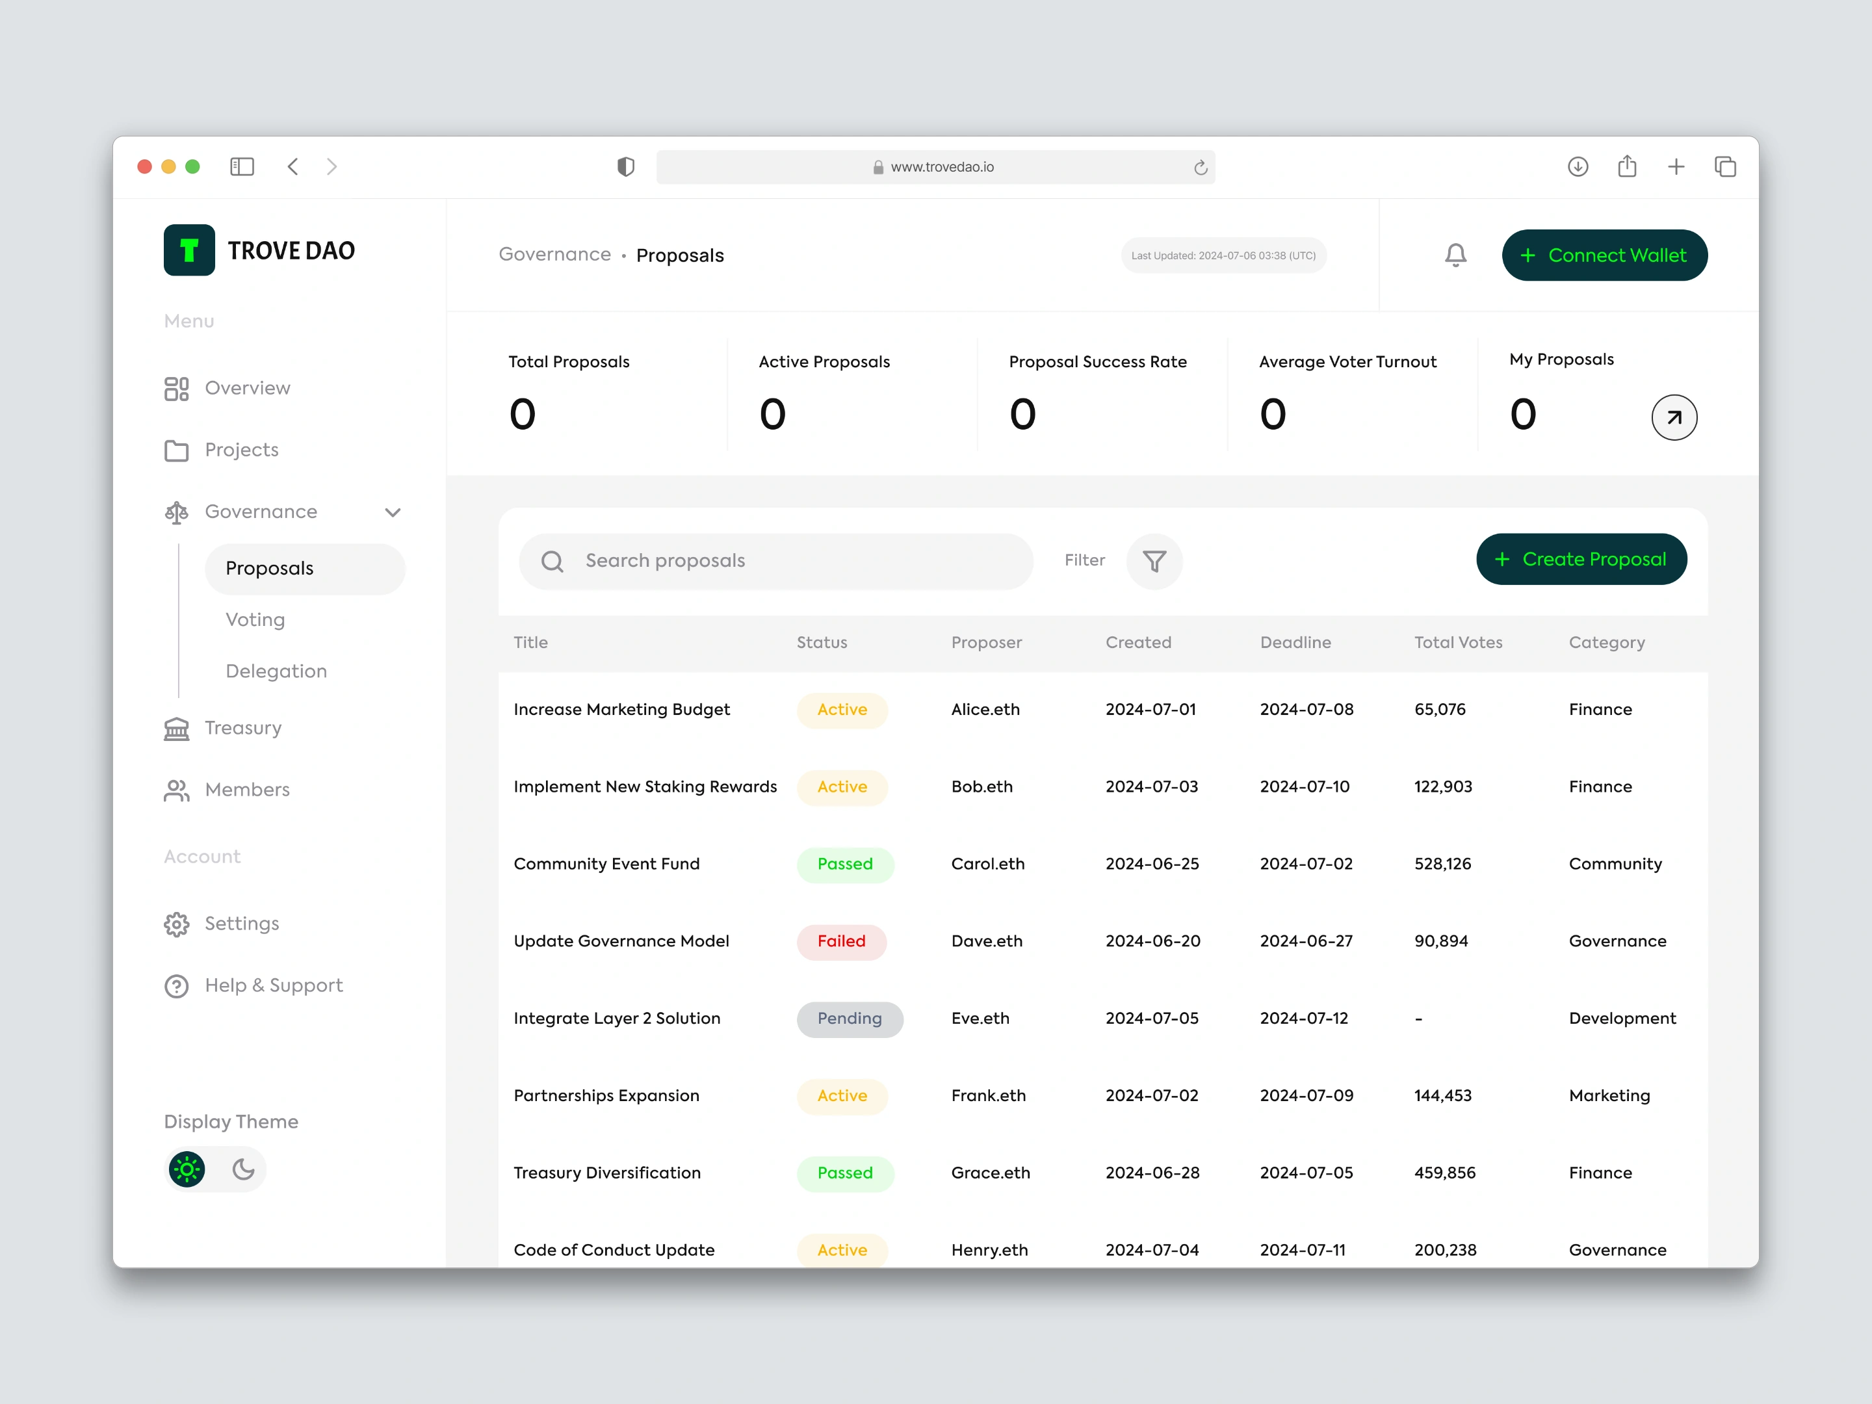Click the Settings gear icon
1872x1404 pixels.
(x=176, y=924)
